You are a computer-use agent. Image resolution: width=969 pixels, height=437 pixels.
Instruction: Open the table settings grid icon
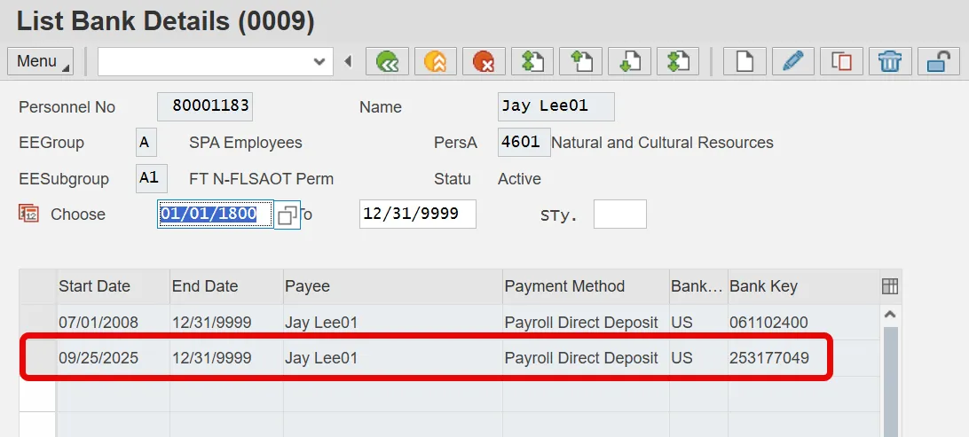(890, 286)
